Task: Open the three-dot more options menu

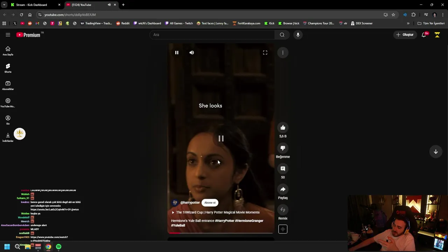Action: pyautogui.click(x=283, y=52)
